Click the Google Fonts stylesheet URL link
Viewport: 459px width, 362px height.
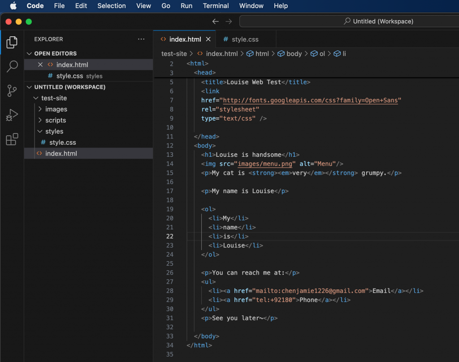(310, 100)
